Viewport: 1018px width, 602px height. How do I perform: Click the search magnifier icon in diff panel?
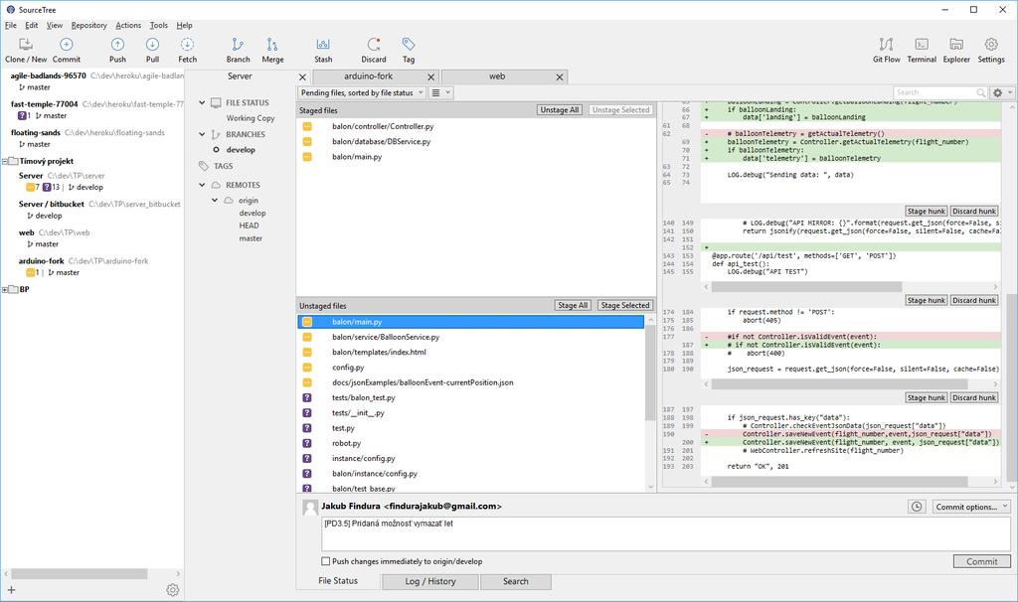pyautogui.click(x=981, y=92)
